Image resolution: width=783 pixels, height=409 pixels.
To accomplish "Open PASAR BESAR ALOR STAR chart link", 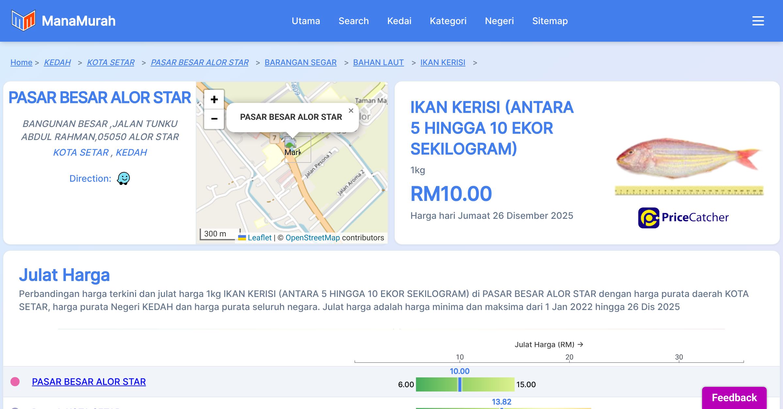I will coord(89,382).
